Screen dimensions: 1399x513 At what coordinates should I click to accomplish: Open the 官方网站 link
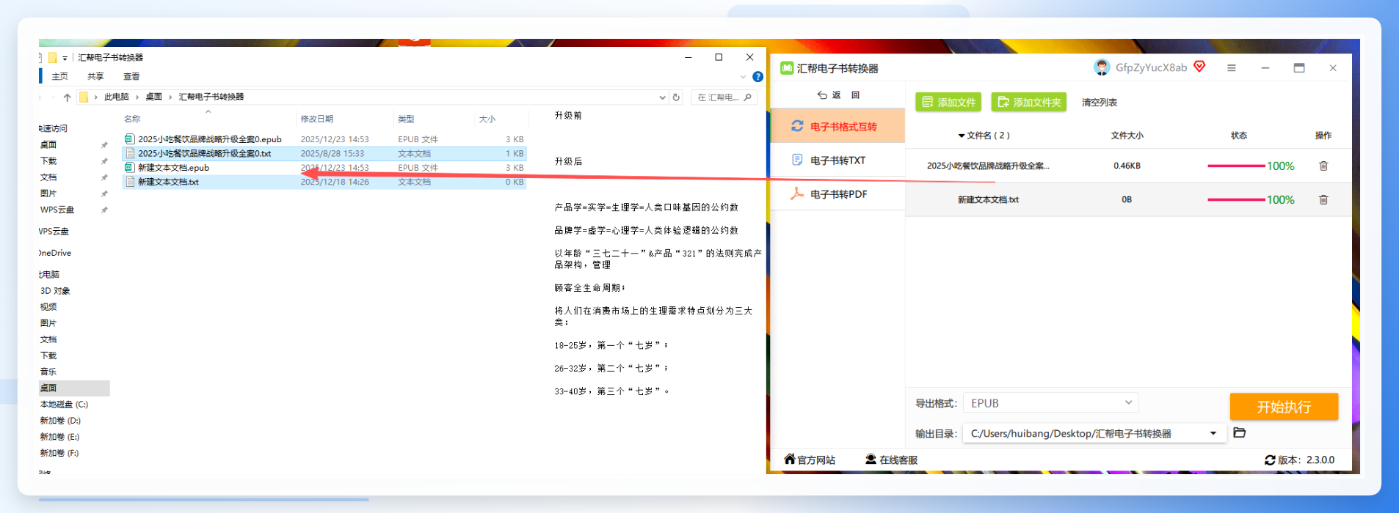tap(810, 460)
